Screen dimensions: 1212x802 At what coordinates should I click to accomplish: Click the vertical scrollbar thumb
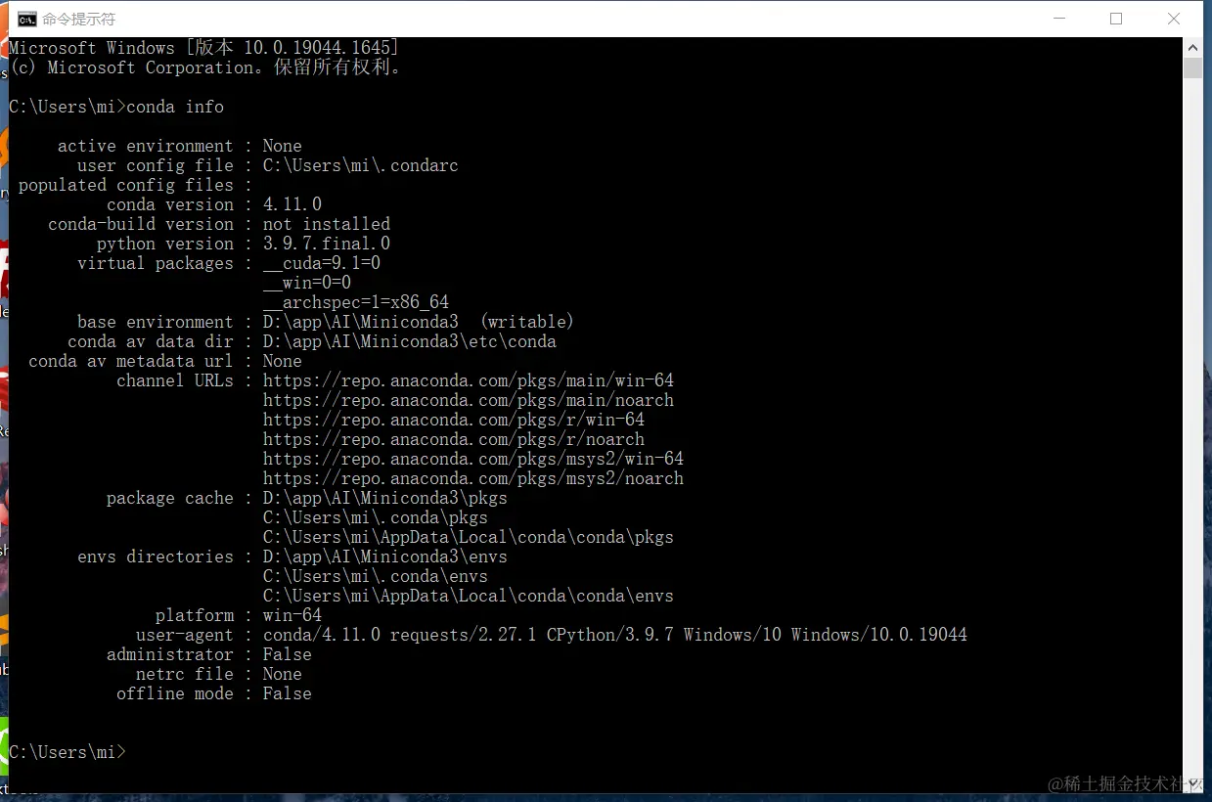click(x=1192, y=68)
